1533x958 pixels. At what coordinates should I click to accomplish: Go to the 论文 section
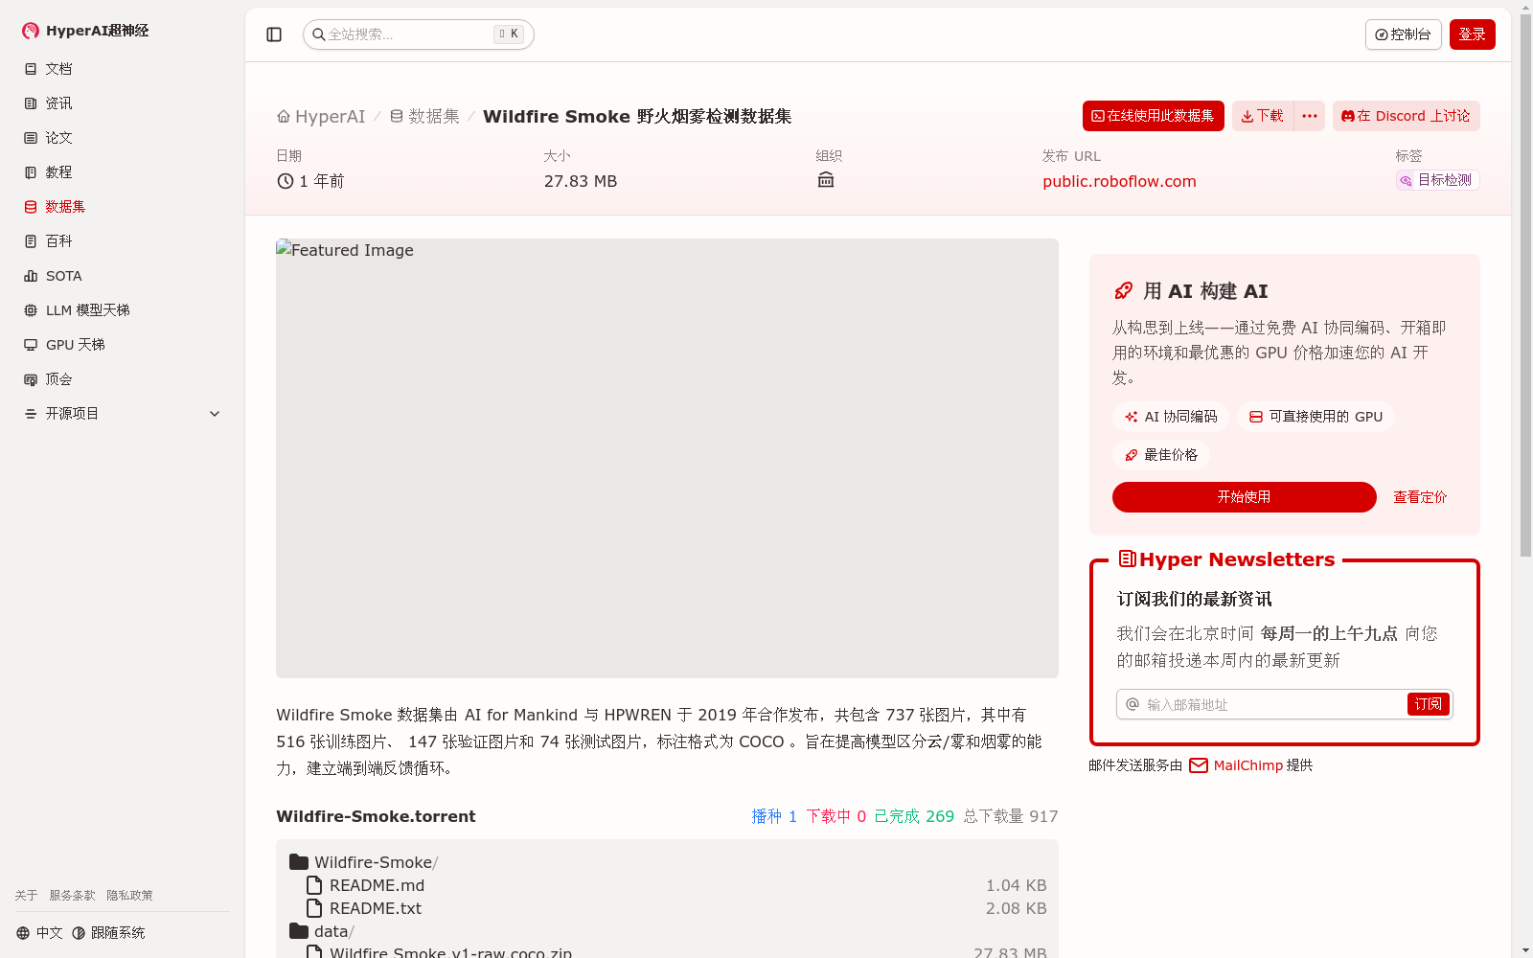coord(123,138)
